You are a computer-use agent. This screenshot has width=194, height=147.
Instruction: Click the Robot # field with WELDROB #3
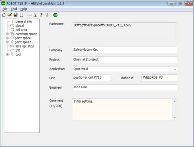tap(160, 78)
